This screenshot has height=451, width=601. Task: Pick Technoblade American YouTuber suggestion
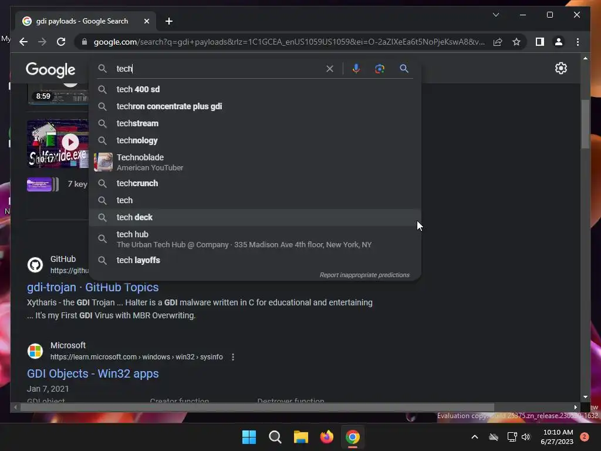(255, 162)
